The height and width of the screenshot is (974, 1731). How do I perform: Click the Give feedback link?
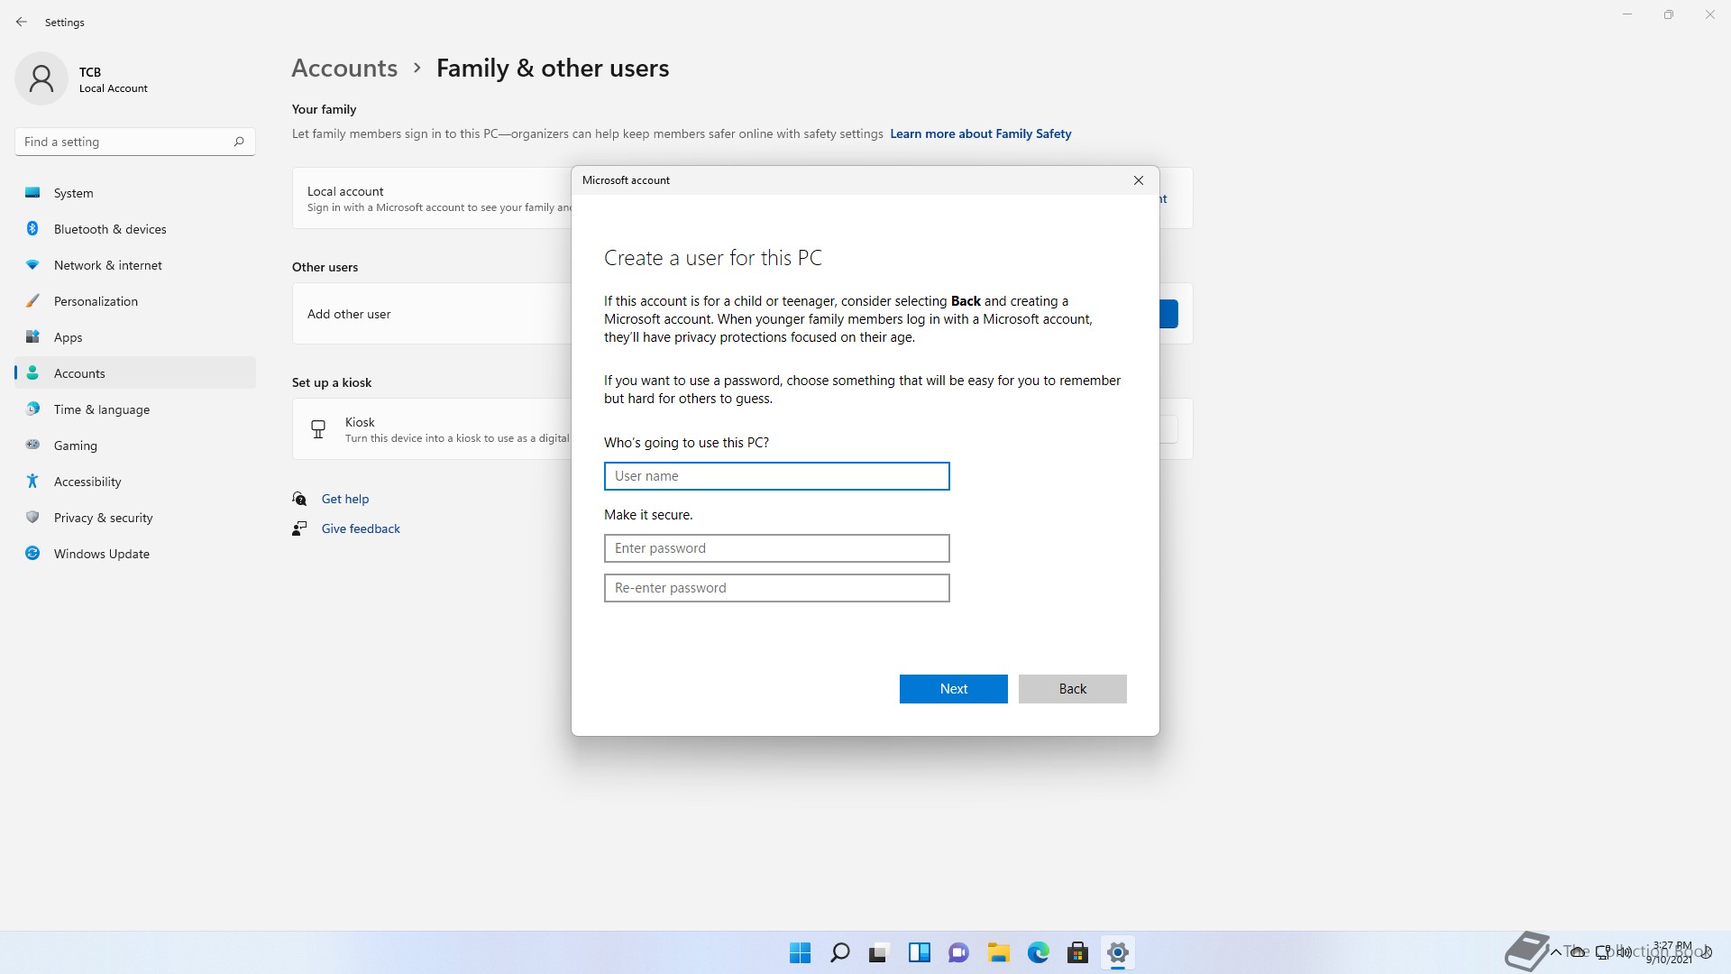pos(361,528)
